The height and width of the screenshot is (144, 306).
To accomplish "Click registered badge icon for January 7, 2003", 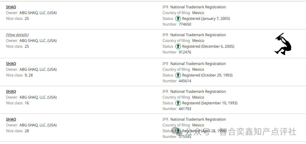I will [x=178, y=19].
